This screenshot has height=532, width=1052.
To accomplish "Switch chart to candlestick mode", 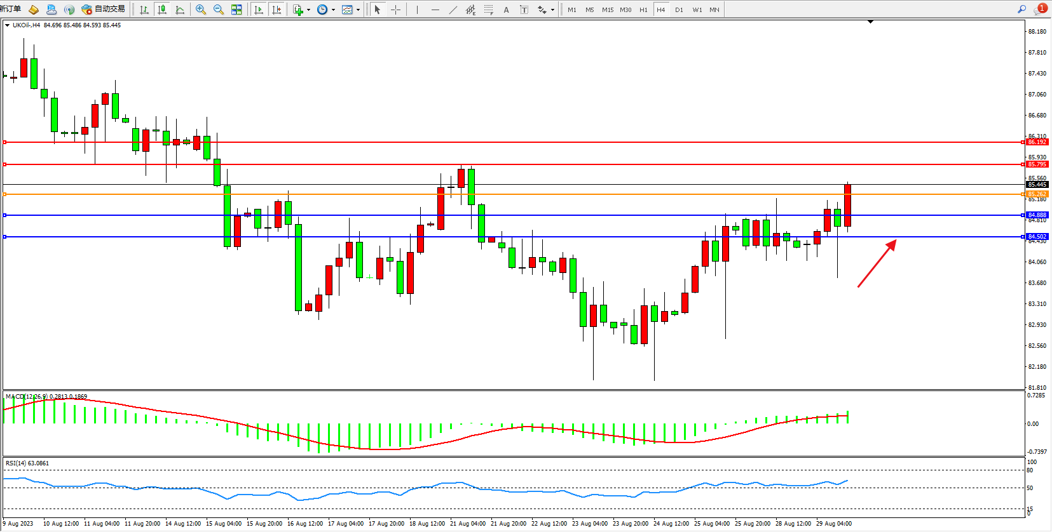I will click(162, 10).
